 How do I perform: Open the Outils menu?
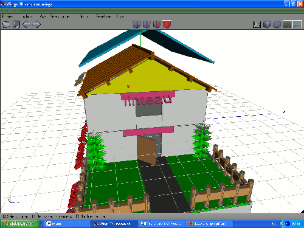(x=84, y=16)
